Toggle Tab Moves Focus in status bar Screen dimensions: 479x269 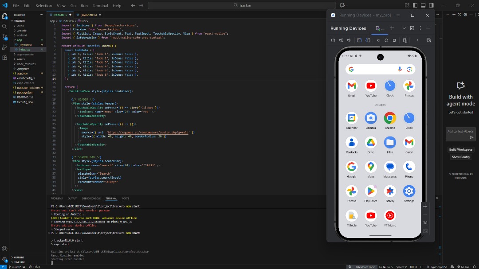365,267
